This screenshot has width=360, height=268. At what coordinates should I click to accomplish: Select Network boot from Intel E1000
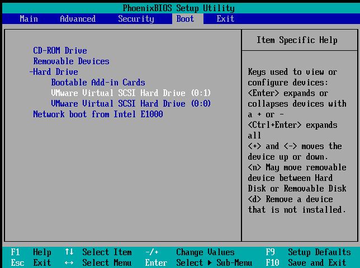(98, 114)
